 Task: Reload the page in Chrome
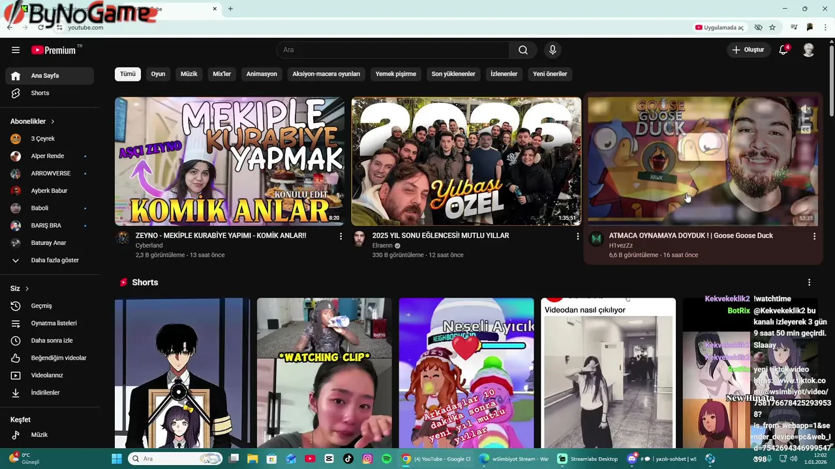40,27
